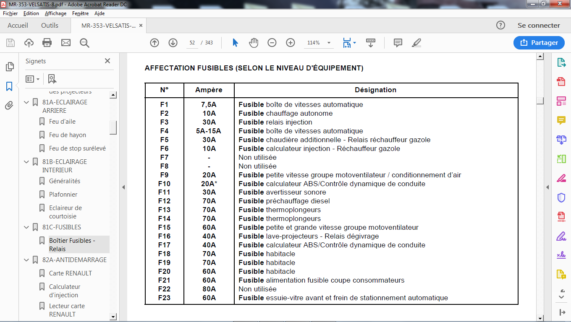Open the Affichage menu
Screen dimensions: 571x322
pos(55,13)
